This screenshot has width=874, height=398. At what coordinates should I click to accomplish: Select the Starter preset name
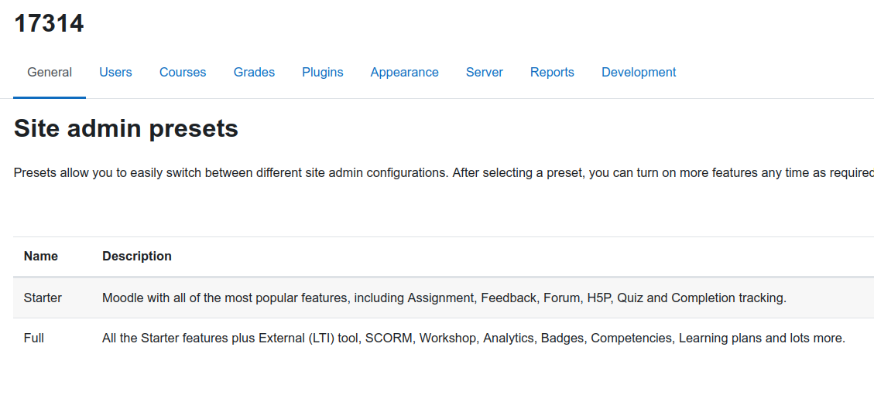click(43, 298)
